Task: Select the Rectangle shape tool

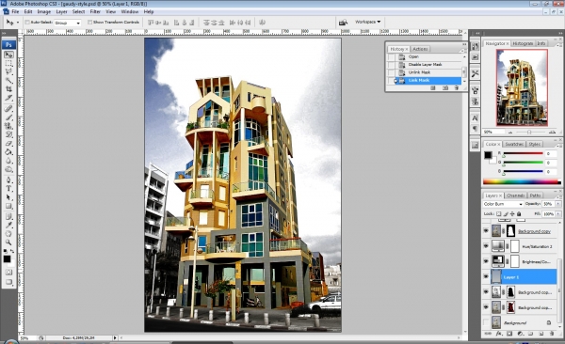Action: [x=9, y=206]
